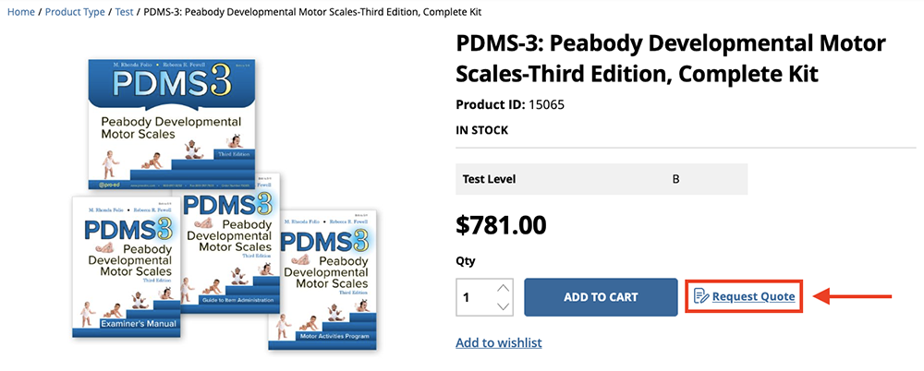
Task: Click the $781.00 price
Action: [x=501, y=224]
